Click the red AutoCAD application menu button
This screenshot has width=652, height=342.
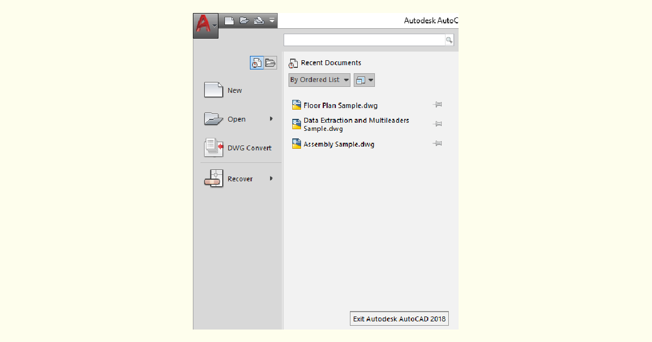pos(205,26)
